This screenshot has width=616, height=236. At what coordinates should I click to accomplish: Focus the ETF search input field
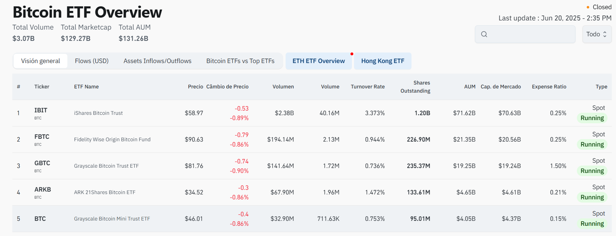(525, 34)
